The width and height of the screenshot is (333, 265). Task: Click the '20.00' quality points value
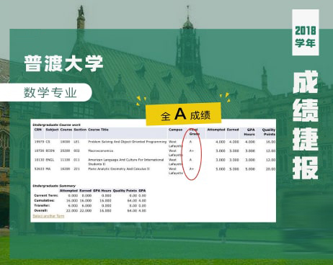(x=270, y=169)
